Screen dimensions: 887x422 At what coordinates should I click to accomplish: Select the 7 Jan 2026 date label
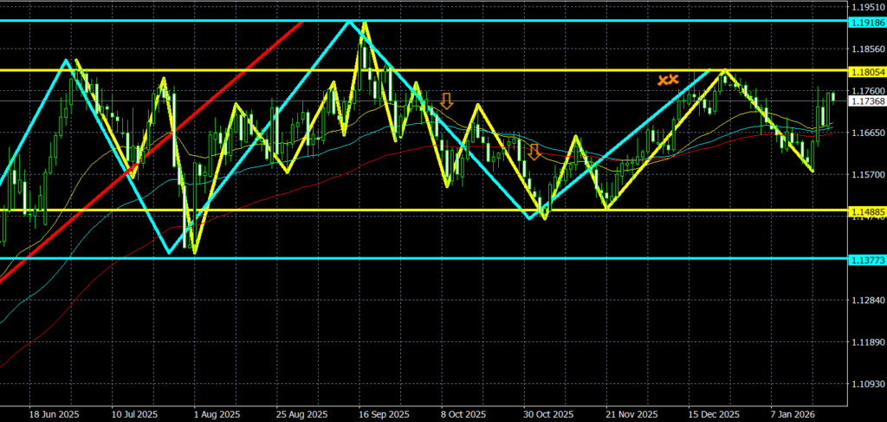[x=792, y=413]
